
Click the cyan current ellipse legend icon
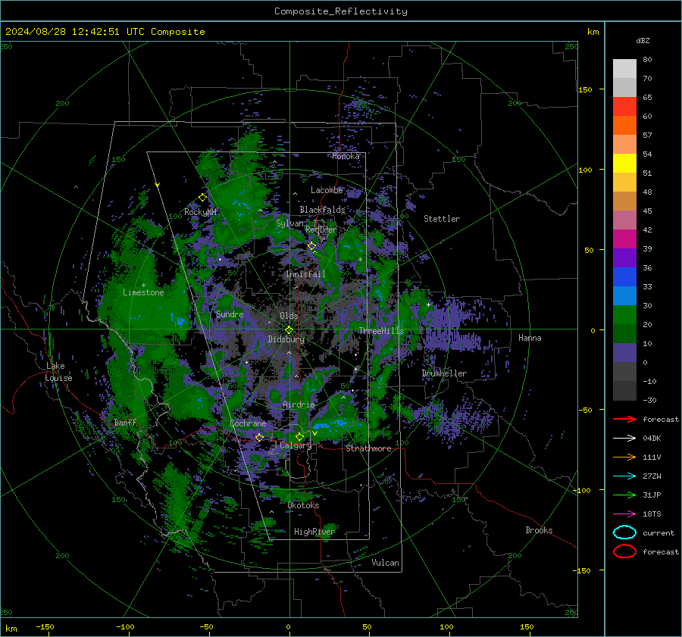pos(624,532)
